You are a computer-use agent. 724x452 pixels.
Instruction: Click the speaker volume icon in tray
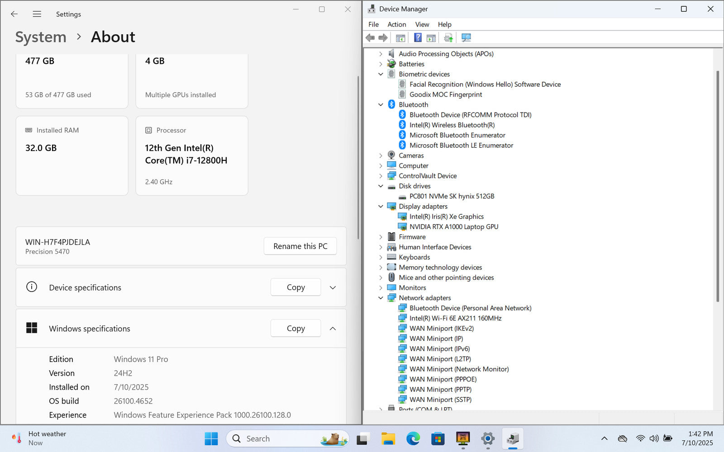click(x=654, y=438)
